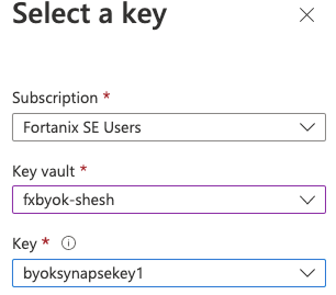Click the info icon beside Key

pos(68,243)
